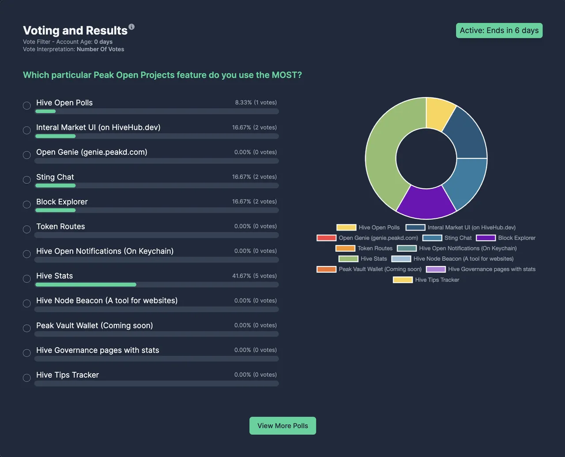Viewport: 565px width, 457px height.
Task: Pick the Hive Node Beacon radio option
Action: (x=27, y=303)
